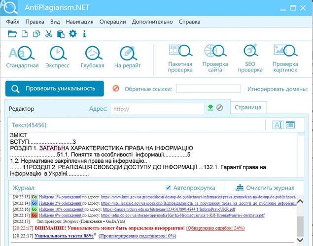Open Найдено 1% совпадений link
The image size is (313, 246).
[60, 197]
